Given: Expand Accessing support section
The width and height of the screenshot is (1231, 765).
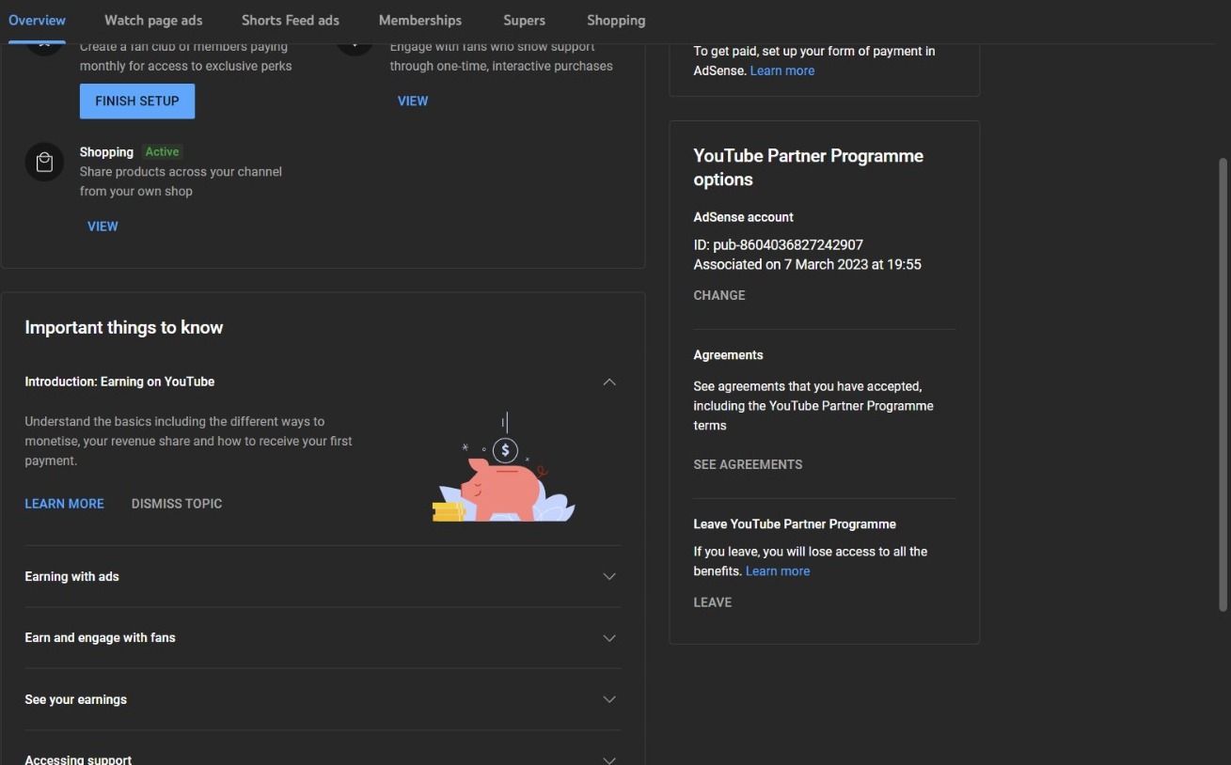Looking at the screenshot, I should pyautogui.click(x=609, y=759).
